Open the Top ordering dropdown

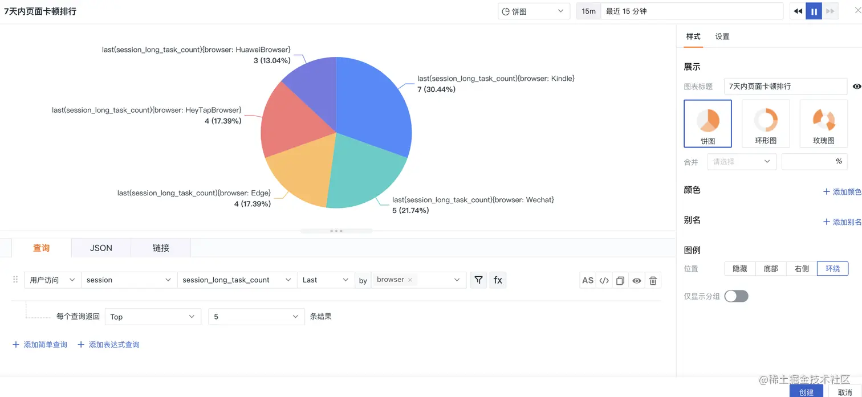click(153, 317)
